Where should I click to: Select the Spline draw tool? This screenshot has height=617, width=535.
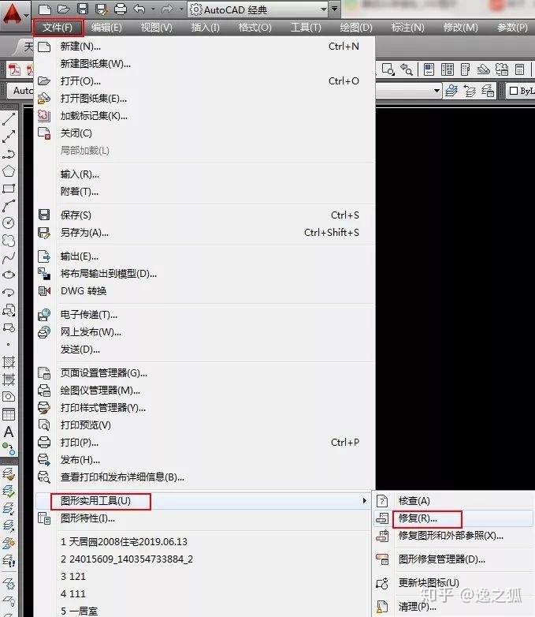(x=9, y=258)
